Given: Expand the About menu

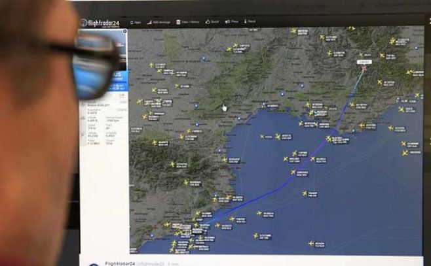Looking at the screenshot, I should click(250, 22).
